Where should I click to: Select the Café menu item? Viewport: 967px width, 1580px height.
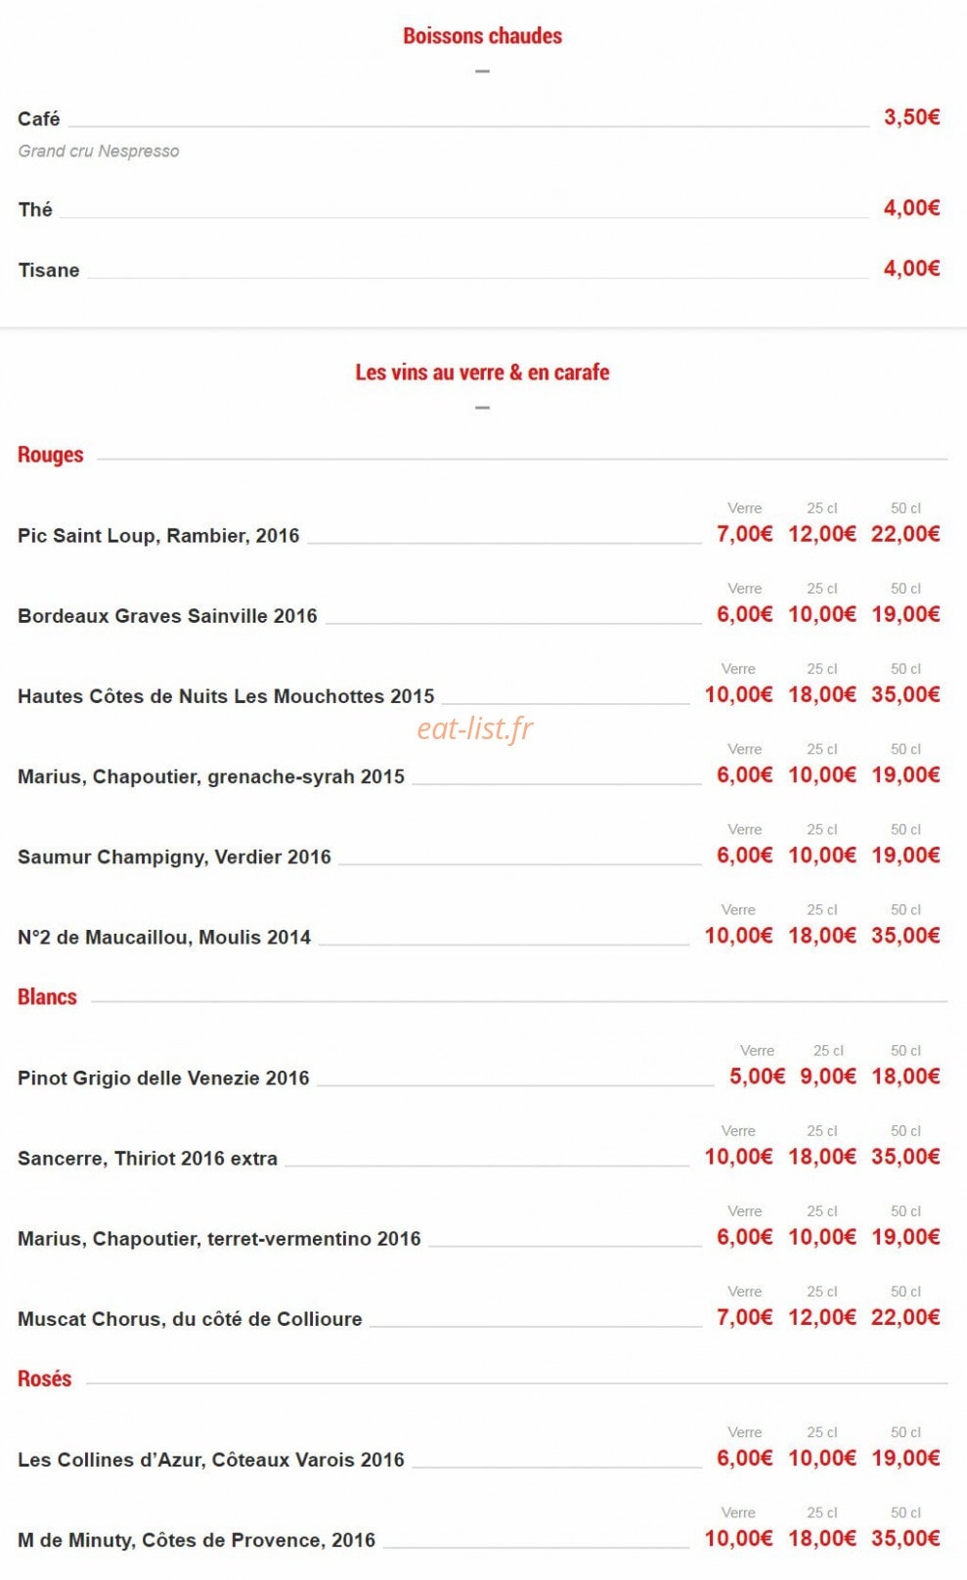pyautogui.click(x=39, y=118)
